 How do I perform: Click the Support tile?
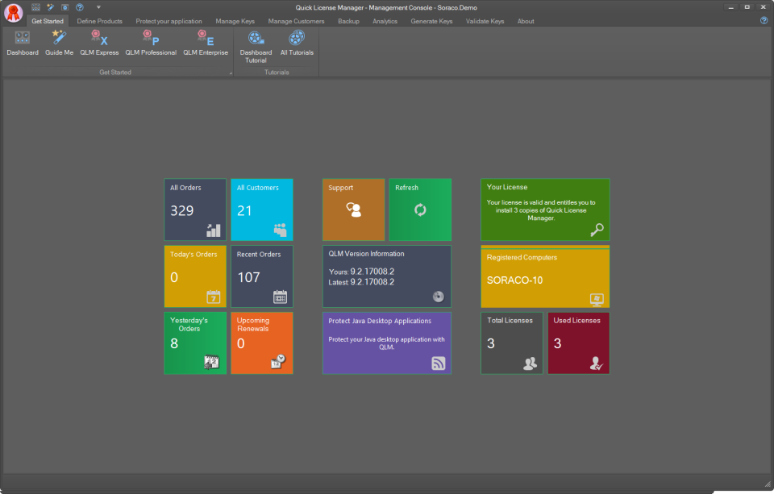353,210
